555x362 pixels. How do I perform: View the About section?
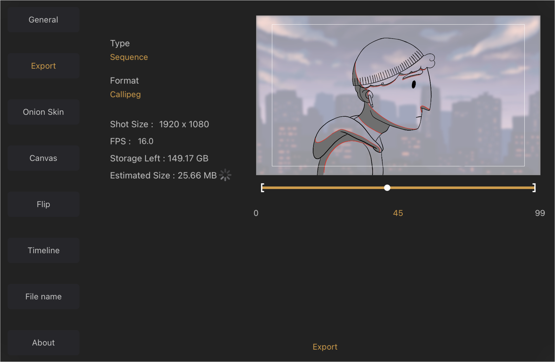pyautogui.click(x=43, y=342)
